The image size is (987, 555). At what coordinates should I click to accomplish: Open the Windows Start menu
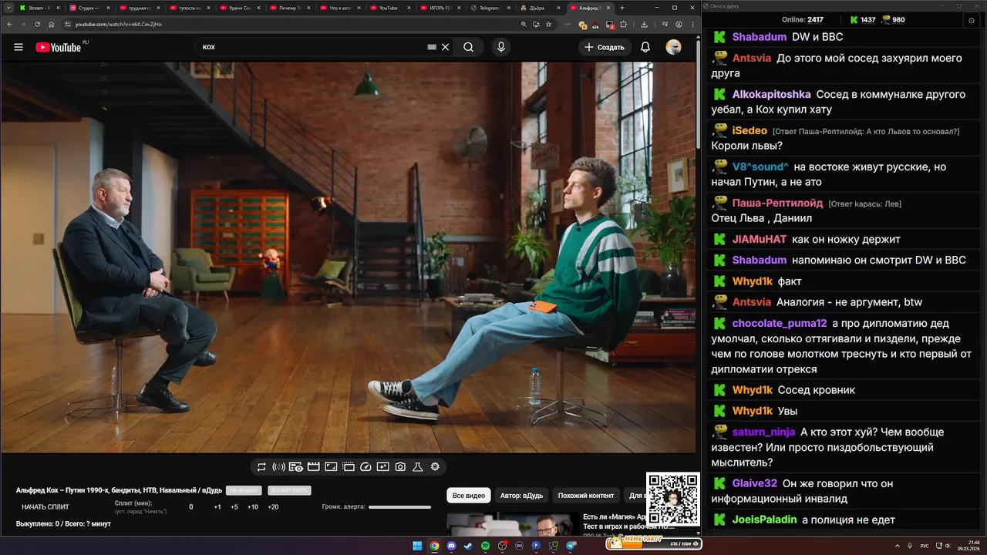click(x=417, y=546)
